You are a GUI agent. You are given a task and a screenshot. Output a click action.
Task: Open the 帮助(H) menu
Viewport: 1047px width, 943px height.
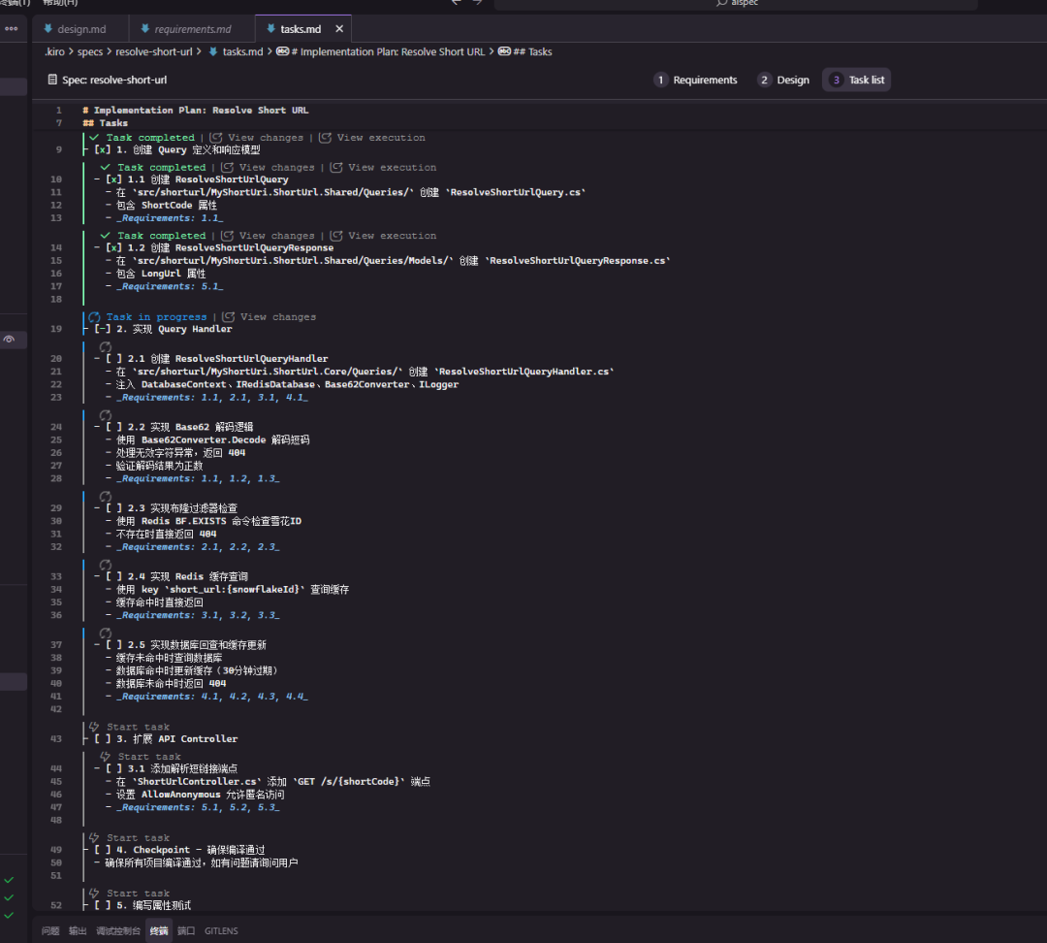[x=60, y=3]
